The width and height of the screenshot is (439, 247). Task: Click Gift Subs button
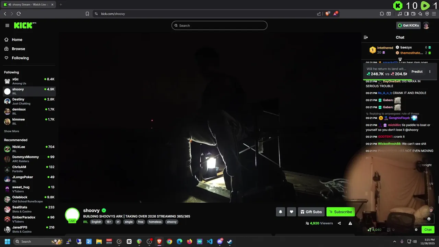[311, 212]
